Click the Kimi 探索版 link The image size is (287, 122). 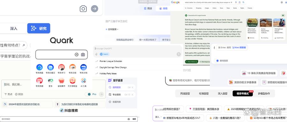pos(239,47)
